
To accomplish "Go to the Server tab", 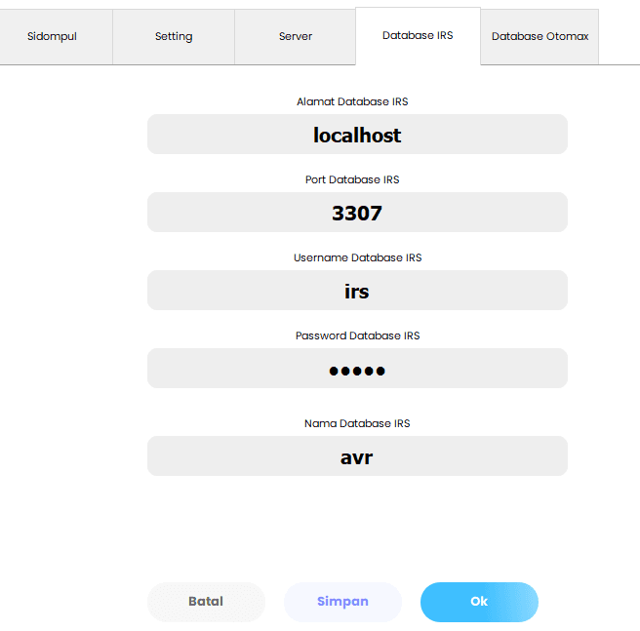I will point(296,37).
